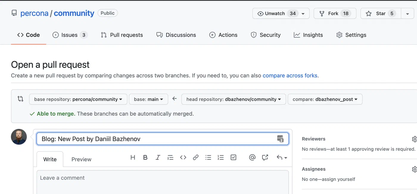The image size is (417, 194).
Task: Open the Insights tab
Action: tap(308, 35)
